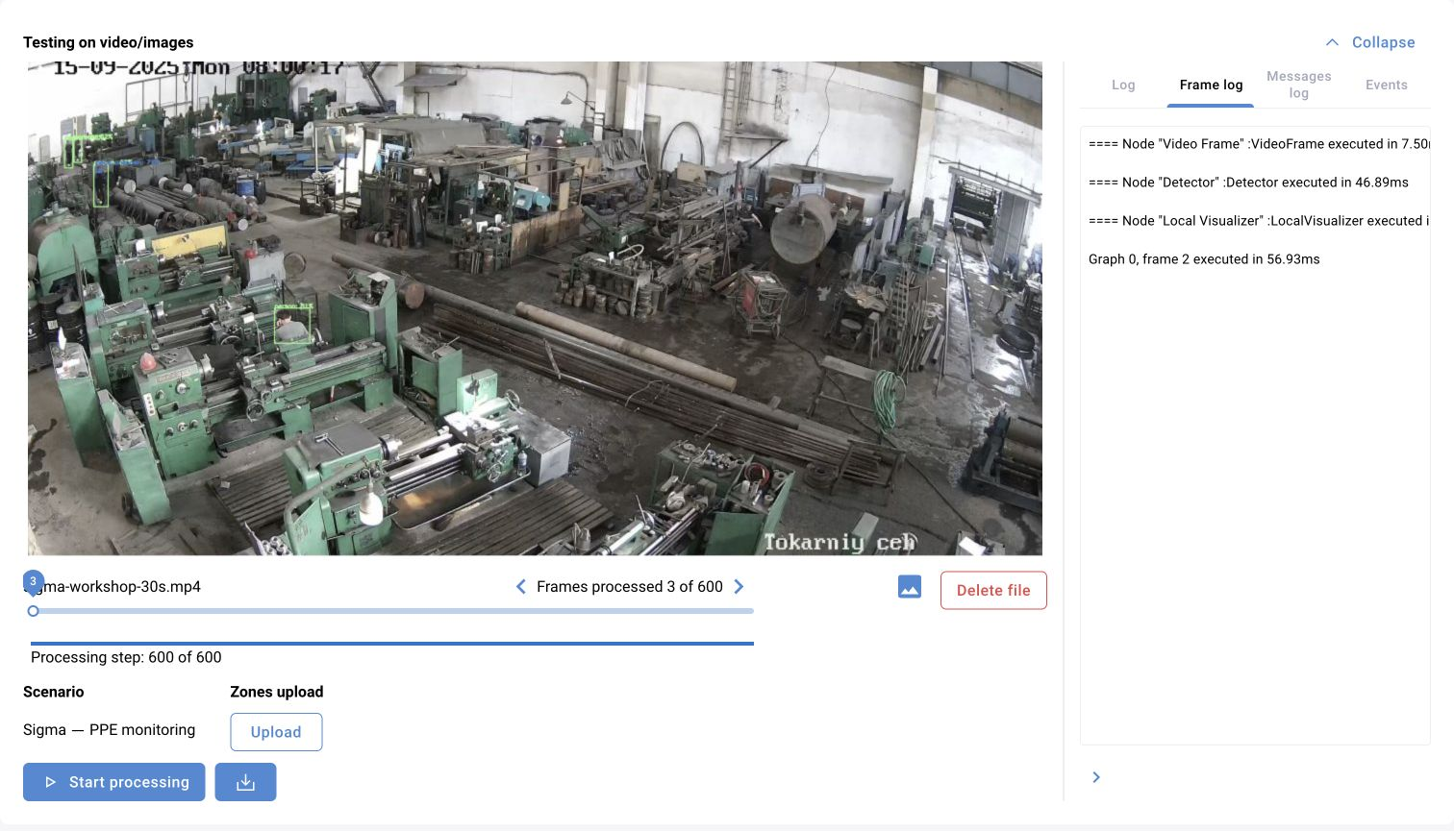Screen dimensions: 1454x831
Task: Open the Log tab
Action: click(1123, 85)
